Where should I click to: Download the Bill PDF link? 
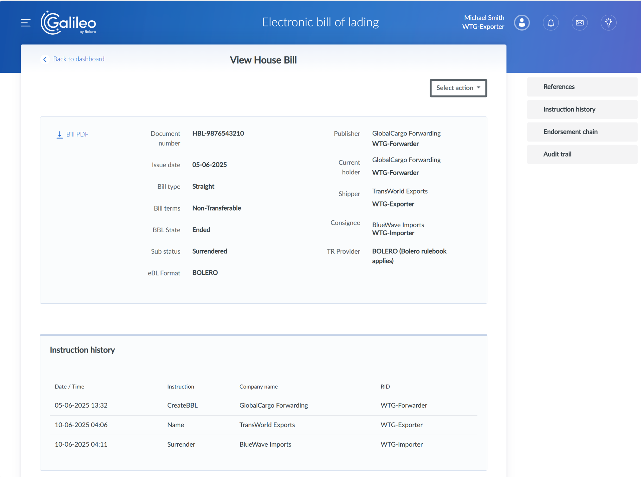77,134
